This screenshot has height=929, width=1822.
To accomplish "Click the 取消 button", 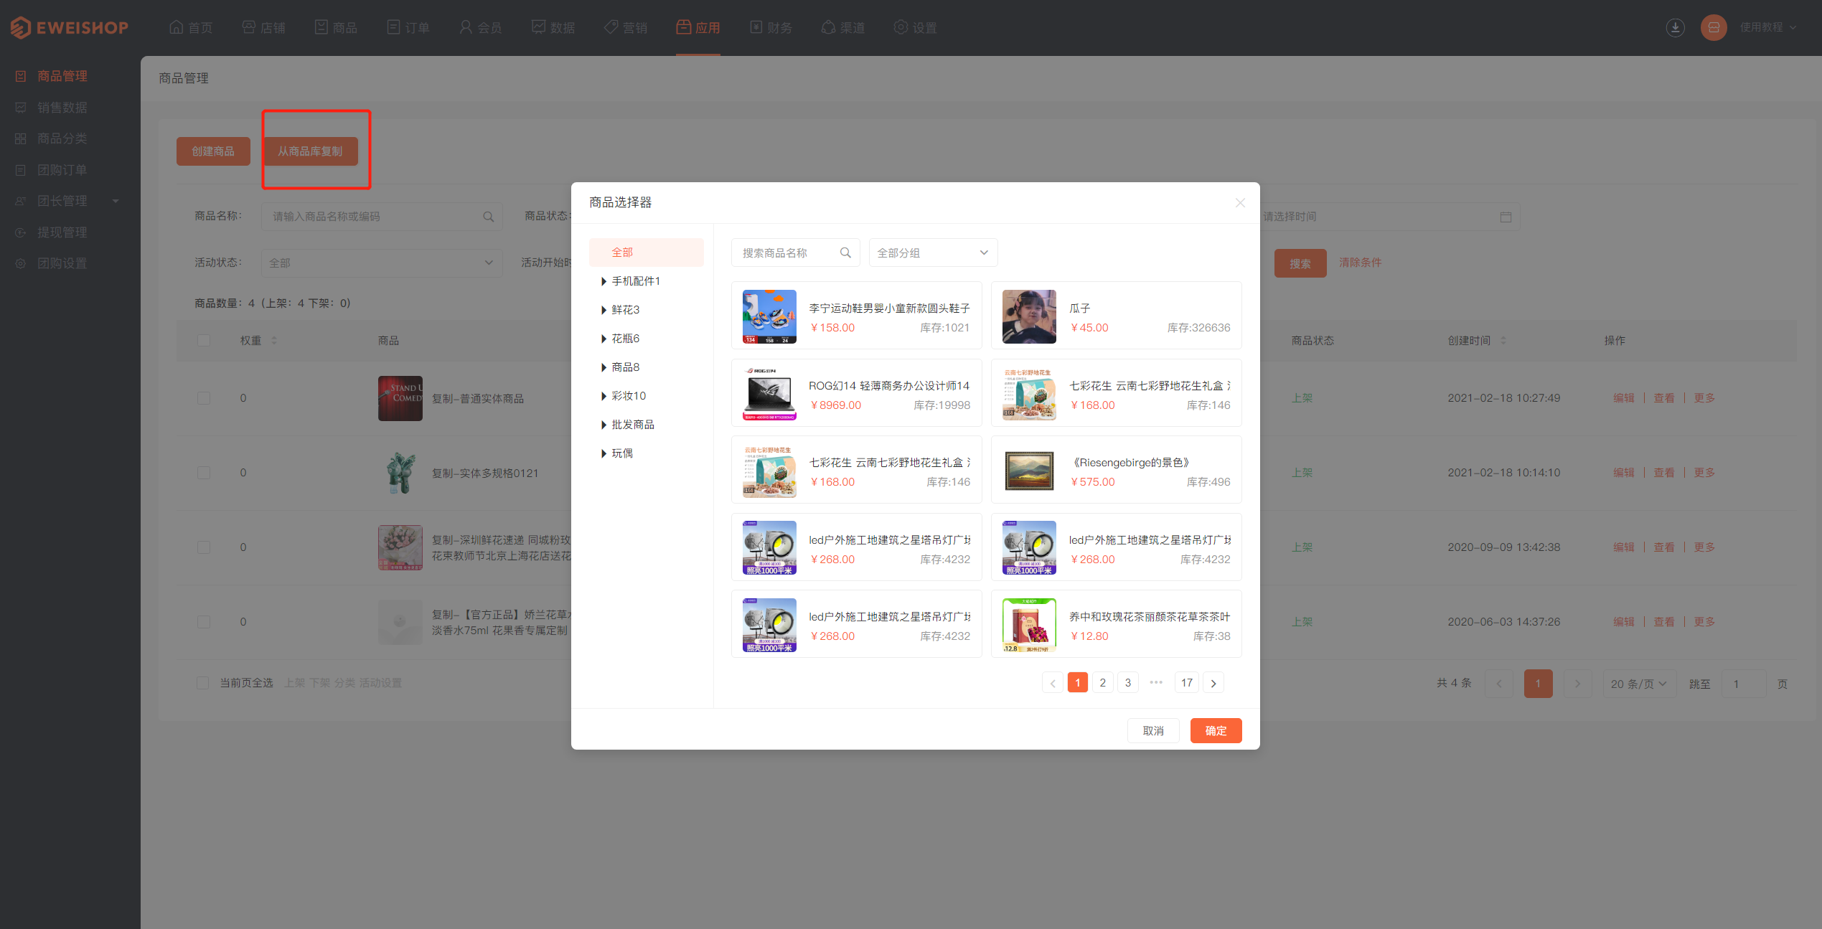I will (1153, 730).
